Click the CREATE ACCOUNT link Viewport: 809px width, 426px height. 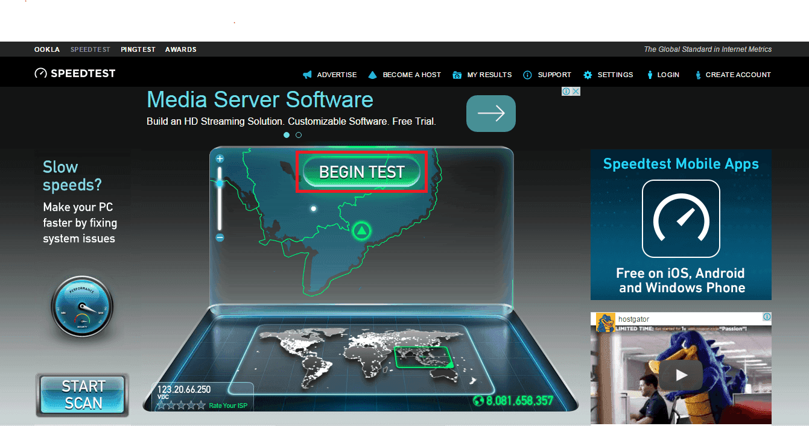tap(738, 75)
